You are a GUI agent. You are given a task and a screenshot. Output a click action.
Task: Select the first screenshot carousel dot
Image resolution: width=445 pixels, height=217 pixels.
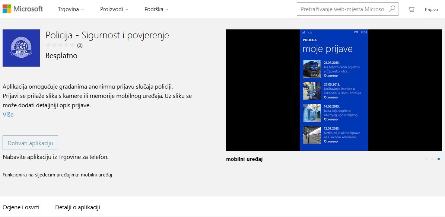click(426, 159)
